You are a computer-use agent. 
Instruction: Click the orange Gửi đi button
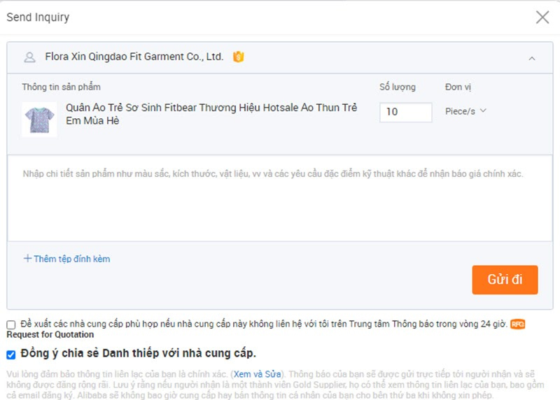point(505,280)
